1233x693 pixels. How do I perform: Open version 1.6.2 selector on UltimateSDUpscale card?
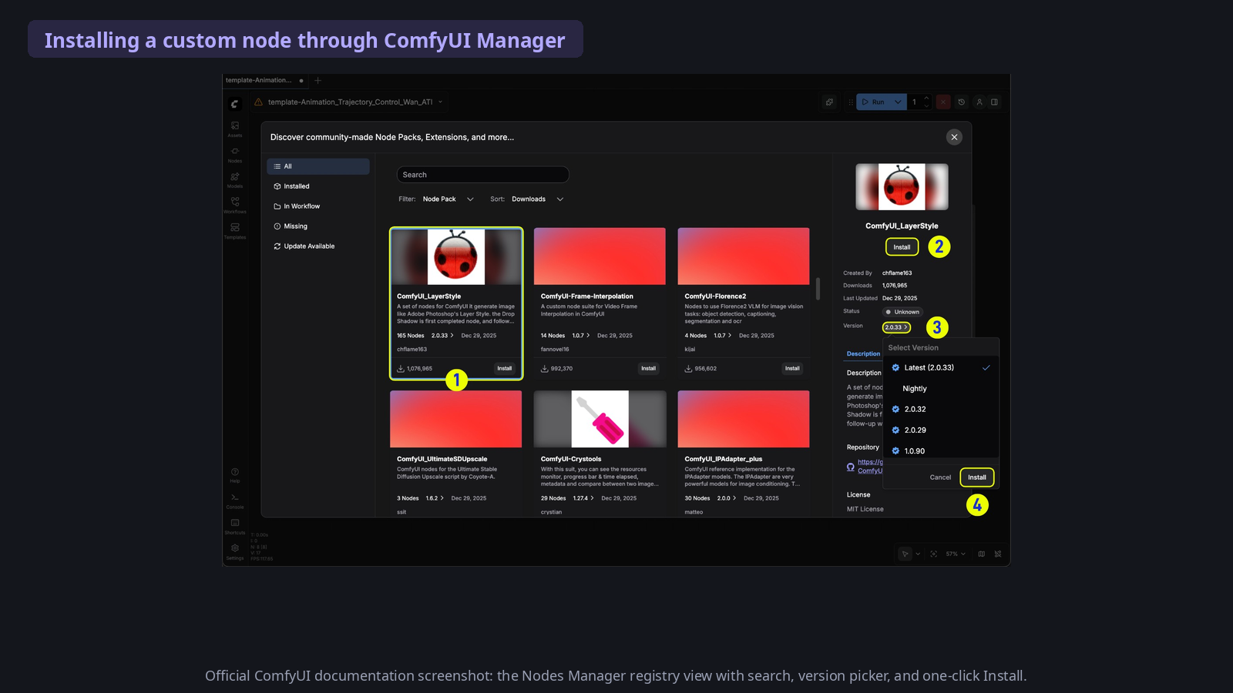pos(435,498)
